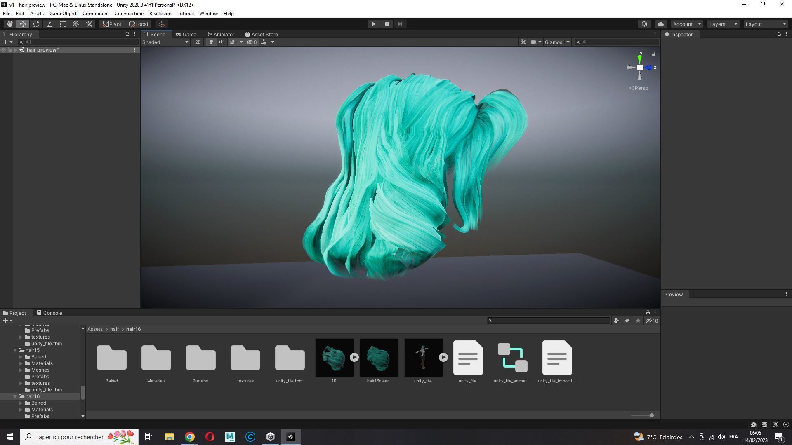Image resolution: width=792 pixels, height=445 pixels.
Task: Open the Layers dropdown
Action: [723, 24]
